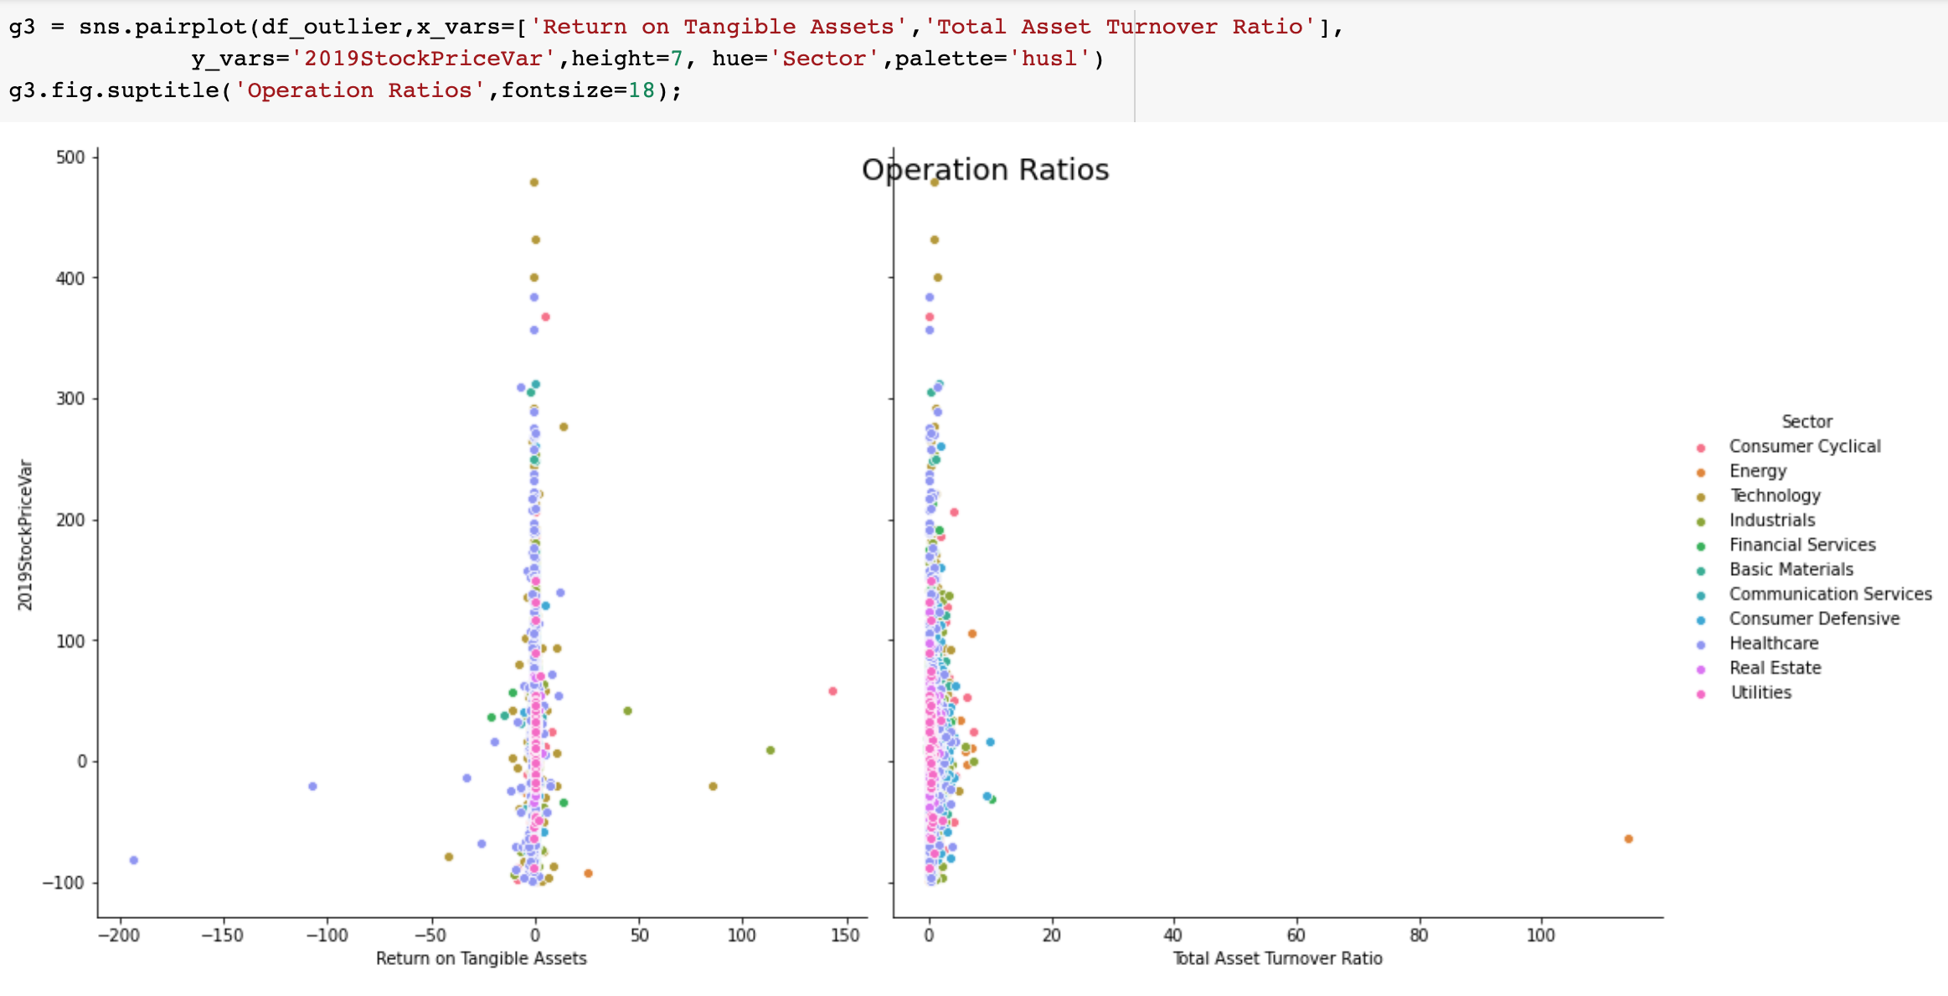Click the Energy legend color dot

click(1700, 472)
